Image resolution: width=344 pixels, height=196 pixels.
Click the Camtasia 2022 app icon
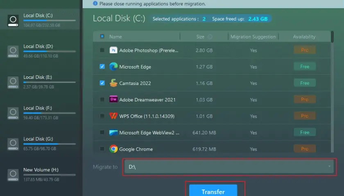coord(113,83)
